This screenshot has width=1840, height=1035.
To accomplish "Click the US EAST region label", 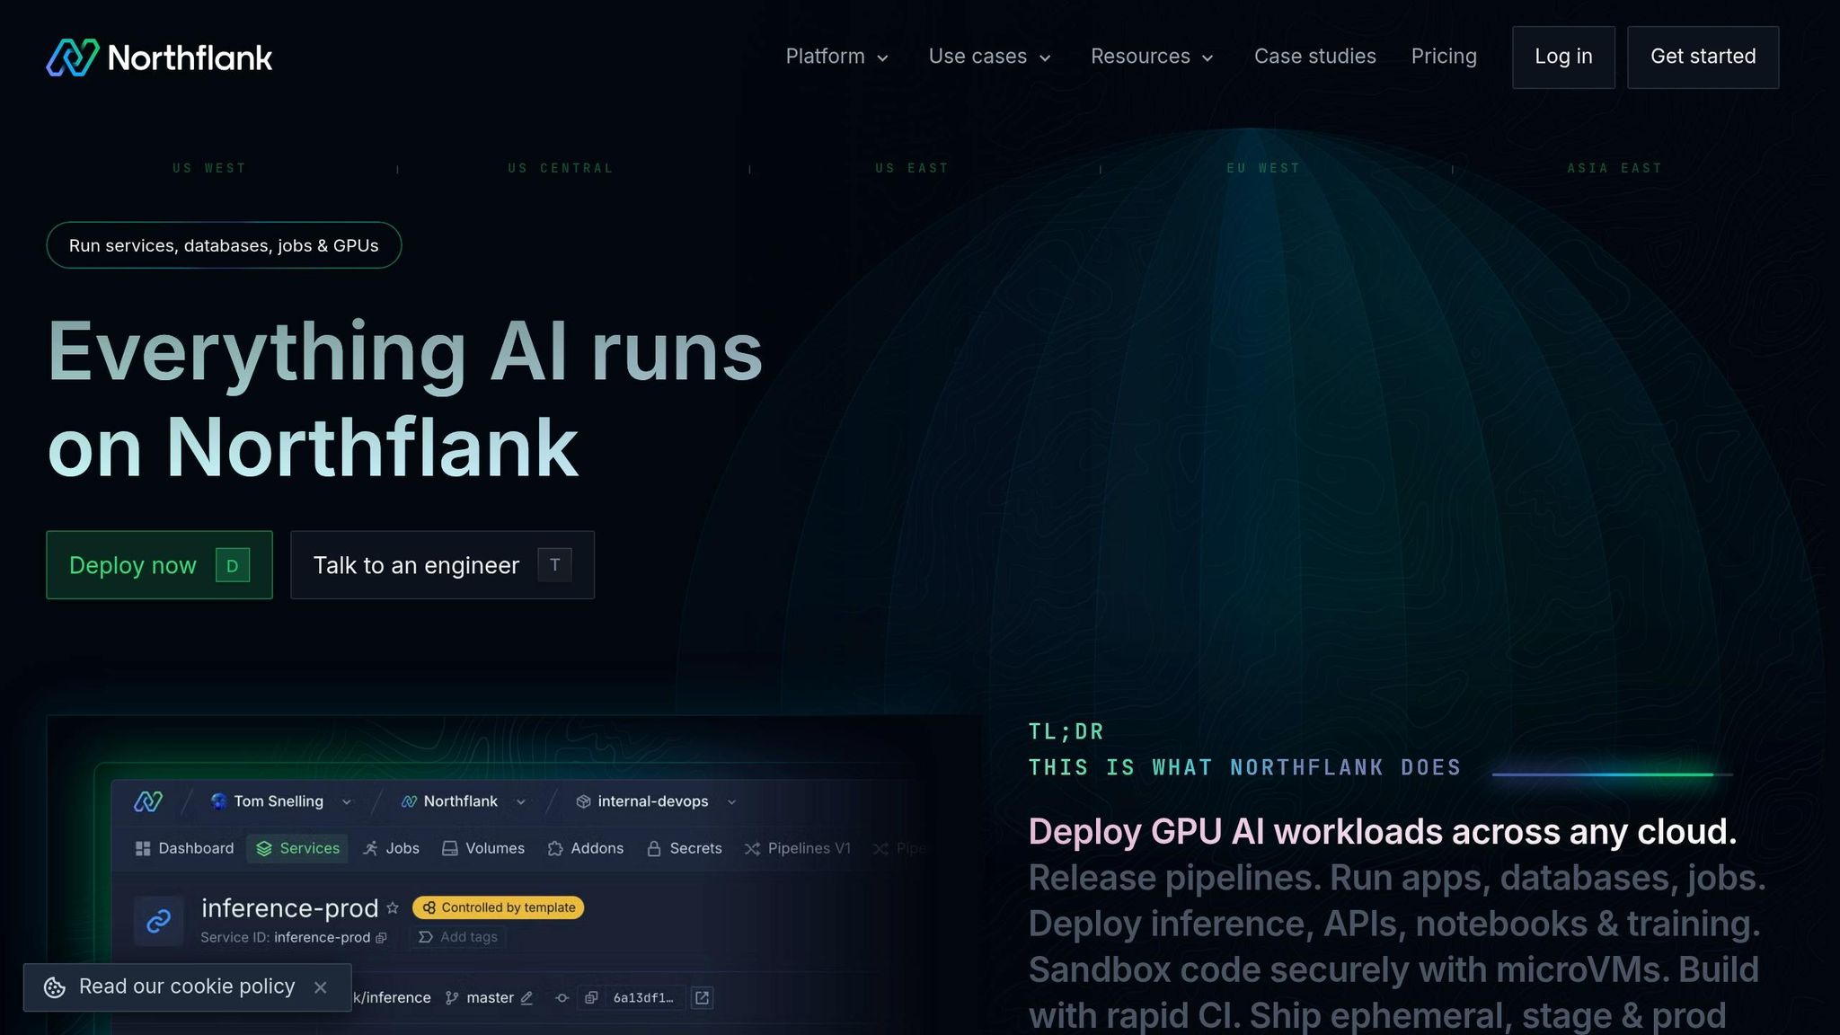I will click(912, 168).
